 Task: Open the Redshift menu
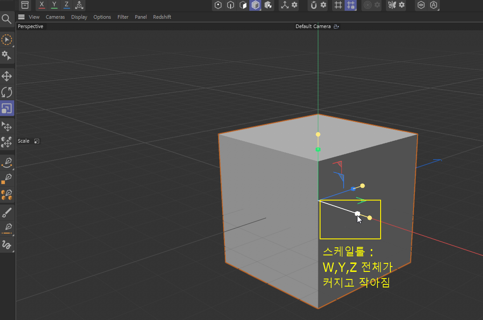tap(162, 17)
